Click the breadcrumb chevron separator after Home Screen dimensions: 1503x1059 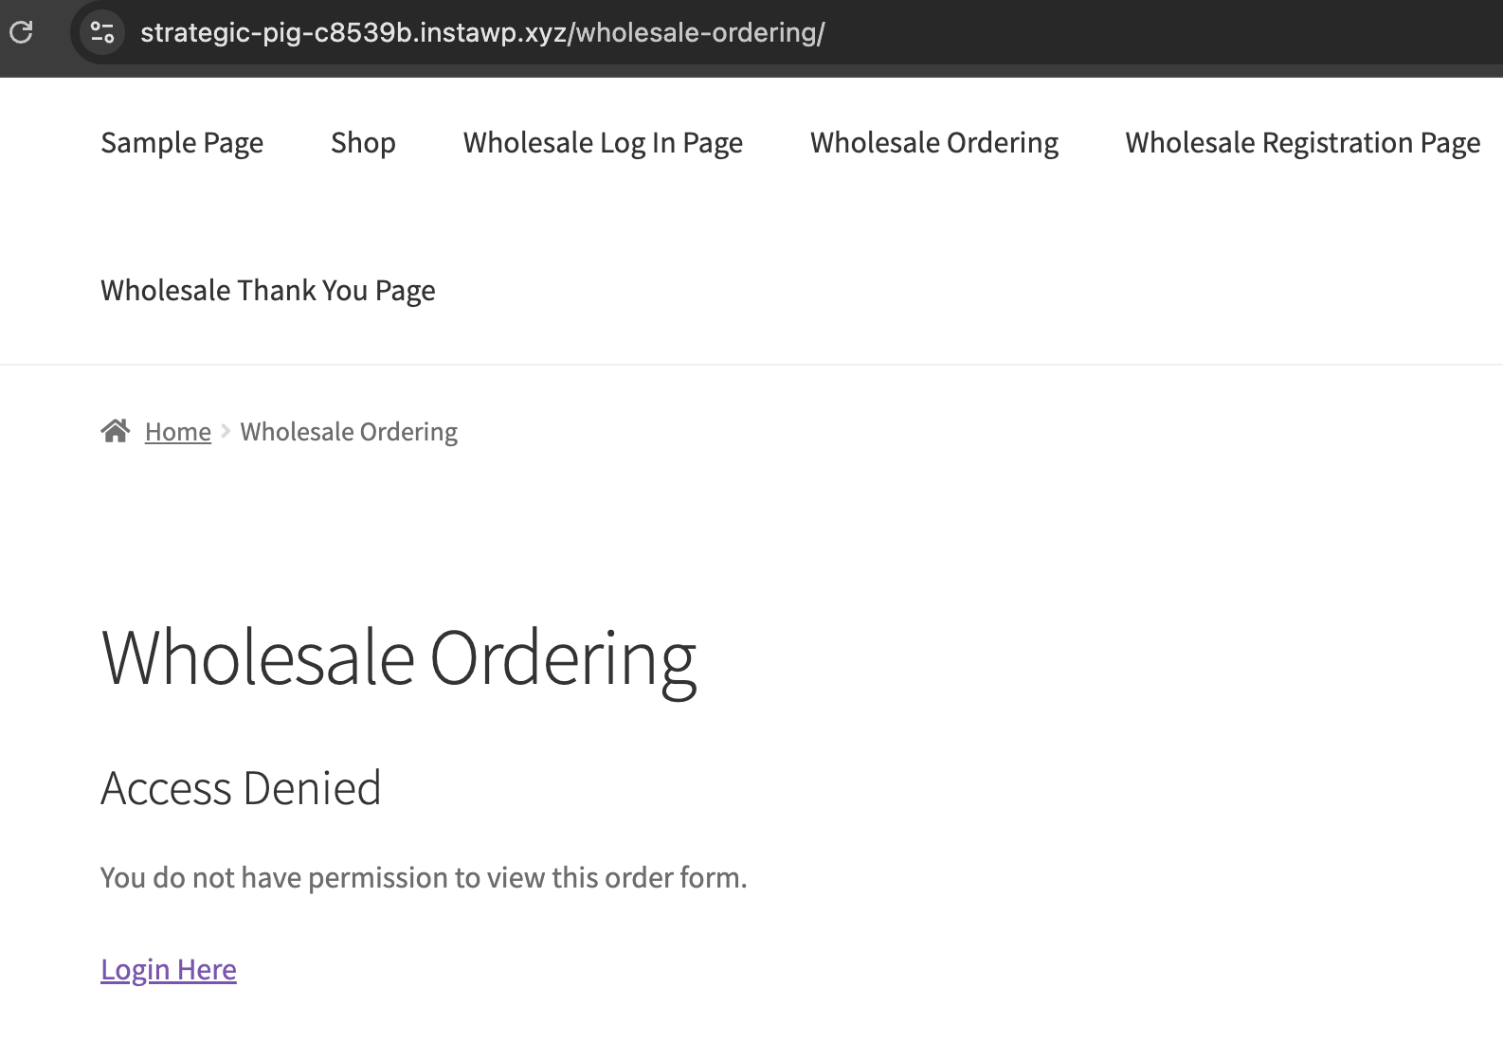(x=226, y=431)
